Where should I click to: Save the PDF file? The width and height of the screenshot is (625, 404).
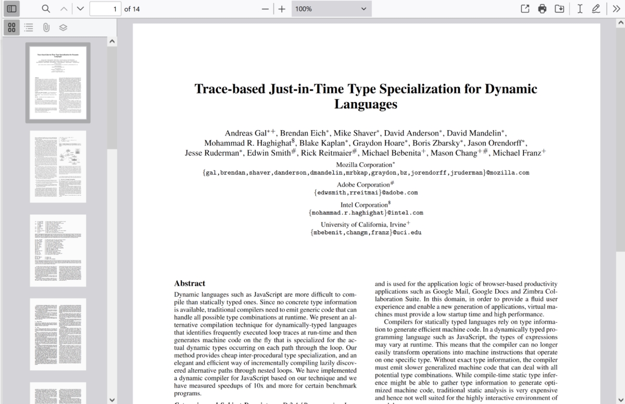coord(560,8)
